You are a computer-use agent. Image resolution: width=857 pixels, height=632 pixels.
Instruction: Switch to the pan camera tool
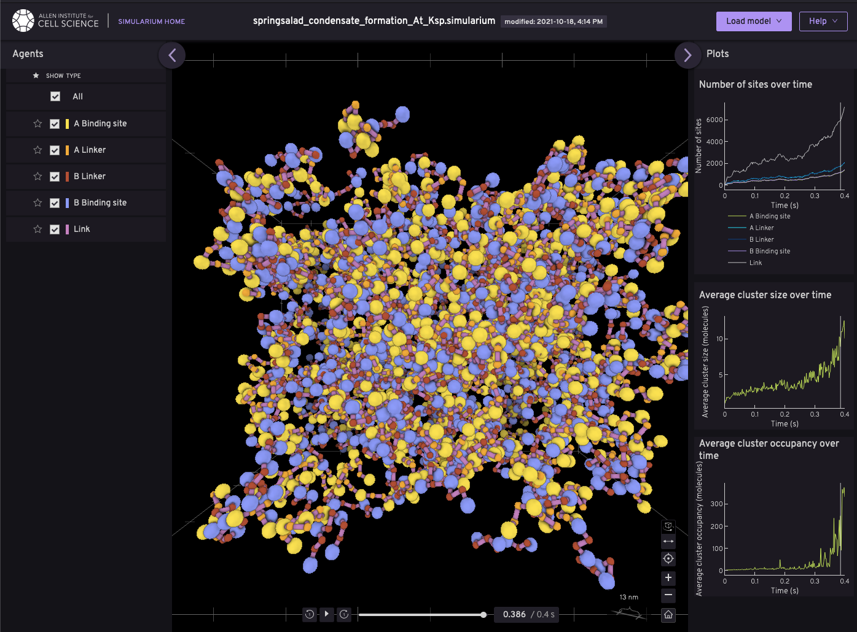pos(668,541)
